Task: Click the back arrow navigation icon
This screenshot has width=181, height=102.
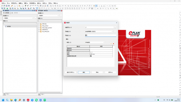Action: pos(63,6)
